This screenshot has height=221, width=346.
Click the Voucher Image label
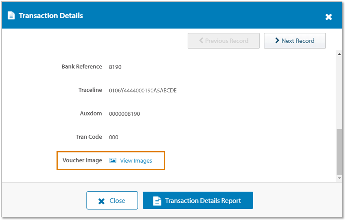(x=82, y=160)
